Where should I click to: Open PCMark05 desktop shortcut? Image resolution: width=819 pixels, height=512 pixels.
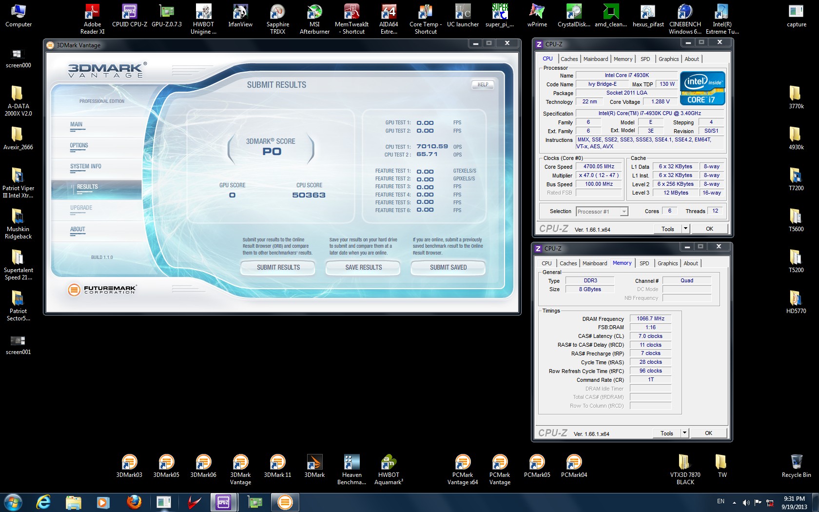537,466
